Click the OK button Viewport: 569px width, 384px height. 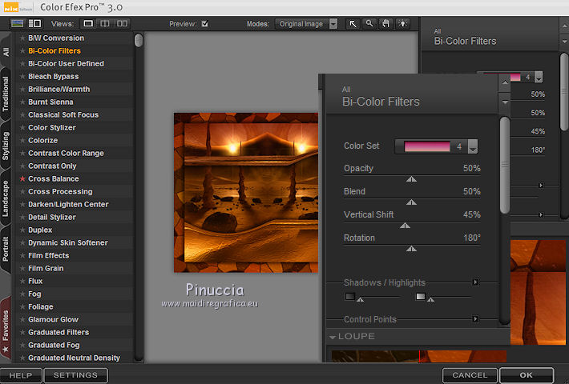tap(526, 375)
